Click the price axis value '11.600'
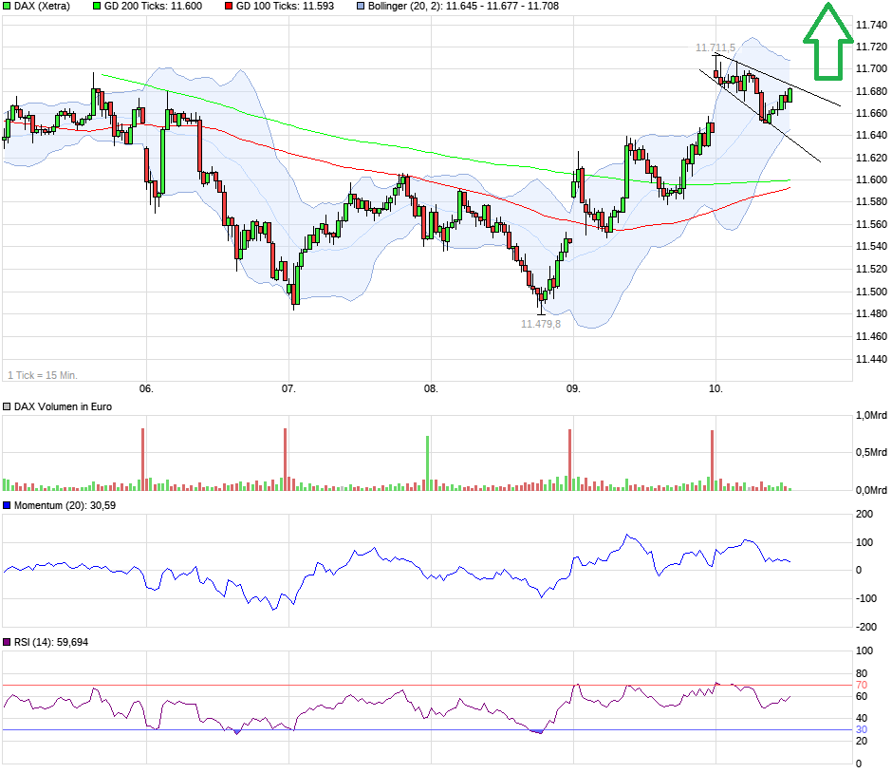Screen dimensions: 892x773 (871, 179)
